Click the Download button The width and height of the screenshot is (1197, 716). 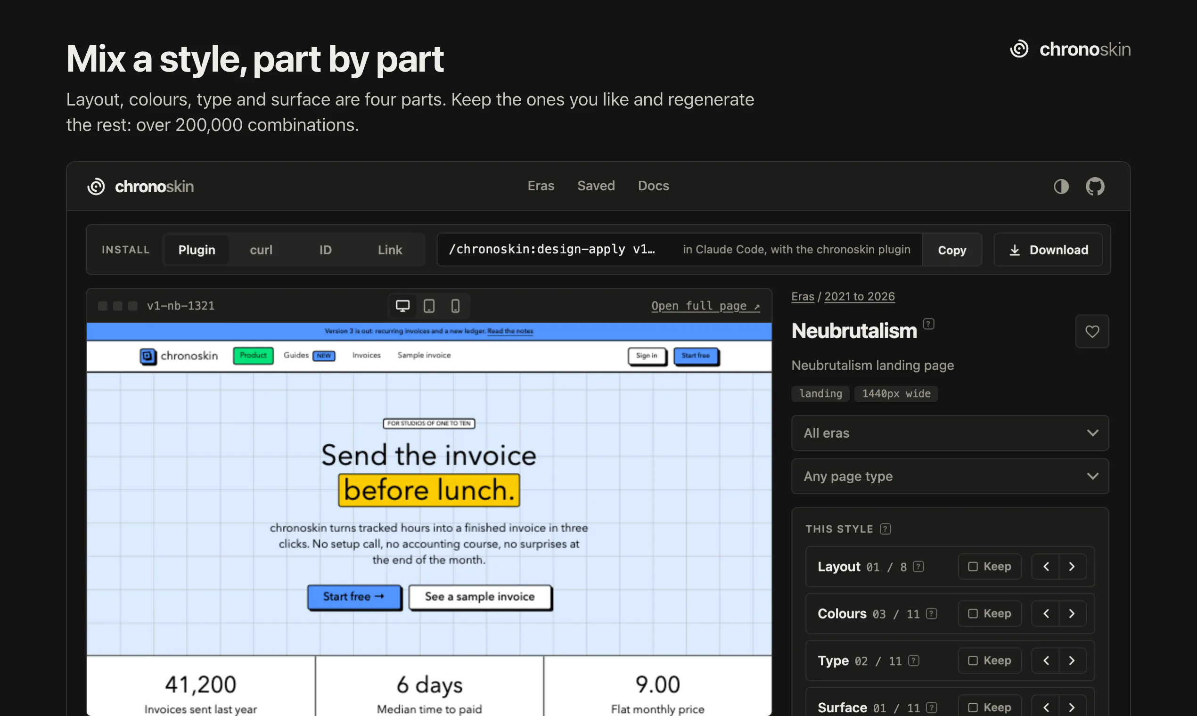point(1048,250)
